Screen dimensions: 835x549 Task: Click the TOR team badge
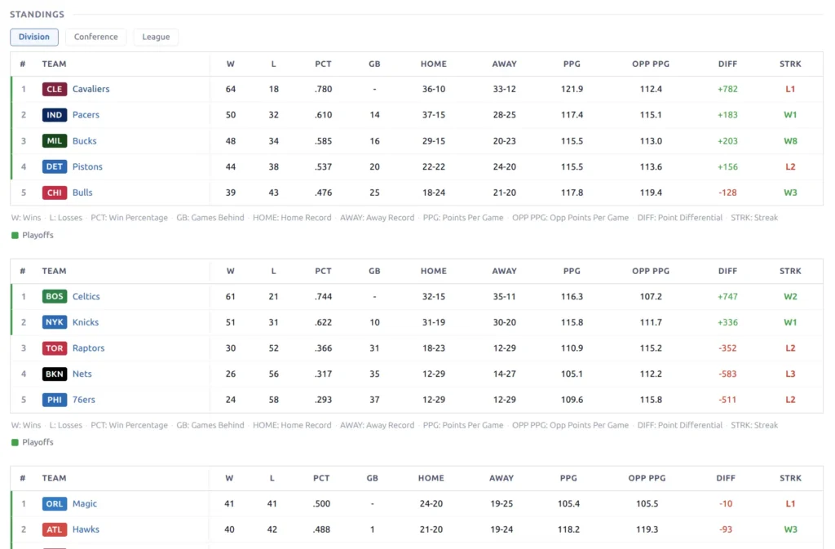point(55,348)
